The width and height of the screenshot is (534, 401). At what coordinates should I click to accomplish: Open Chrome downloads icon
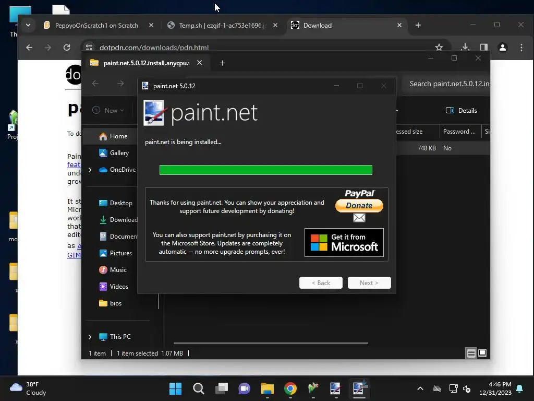465,47
